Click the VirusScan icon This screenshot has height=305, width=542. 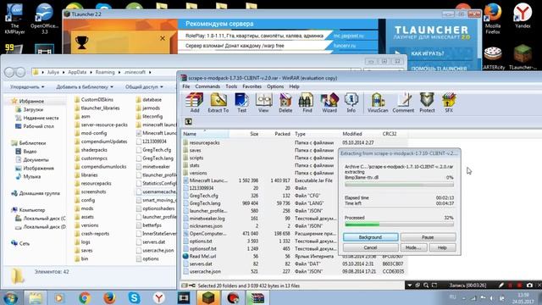coord(378,103)
